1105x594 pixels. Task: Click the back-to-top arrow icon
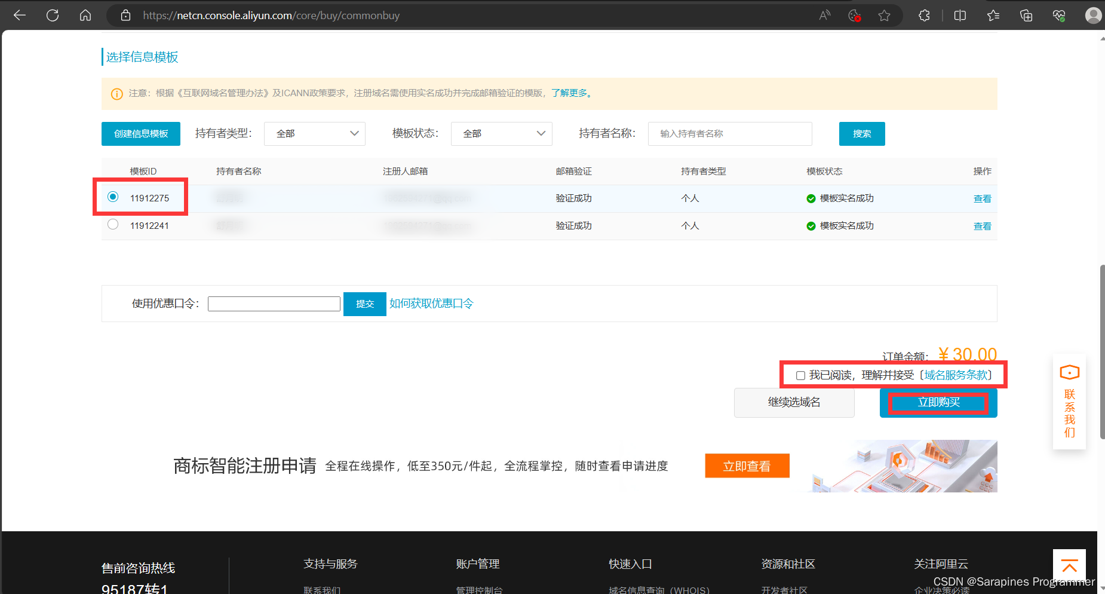click(1069, 565)
